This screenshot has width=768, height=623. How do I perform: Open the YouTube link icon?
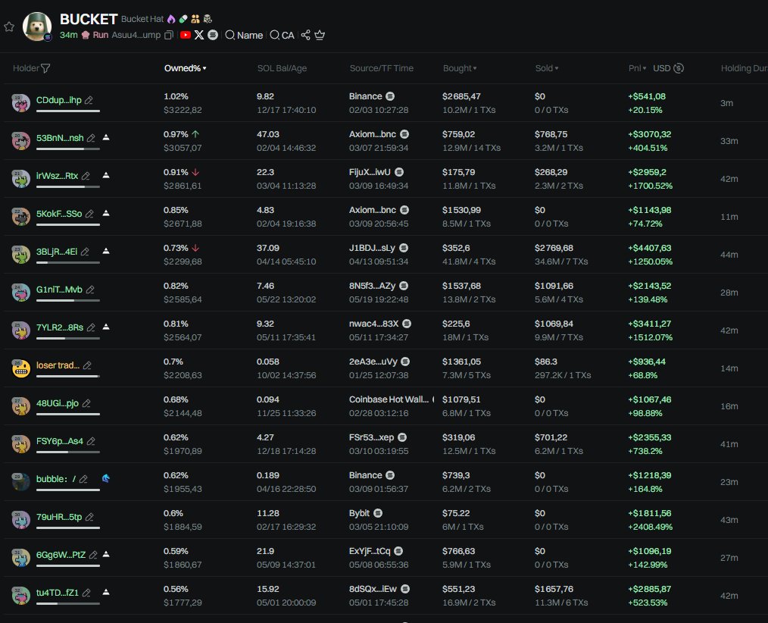pos(185,35)
